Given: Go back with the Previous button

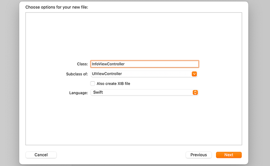Looking at the screenshot, I should click(x=198, y=155).
